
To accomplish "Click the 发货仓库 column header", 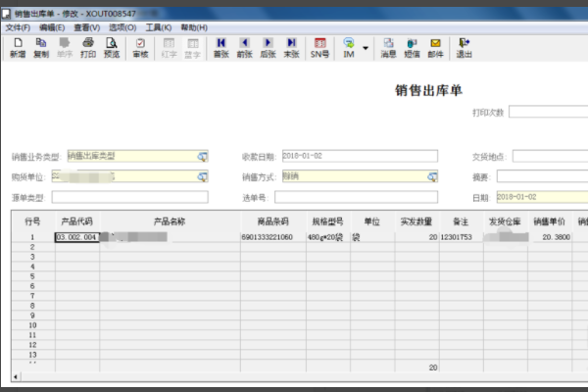I will pos(505,221).
